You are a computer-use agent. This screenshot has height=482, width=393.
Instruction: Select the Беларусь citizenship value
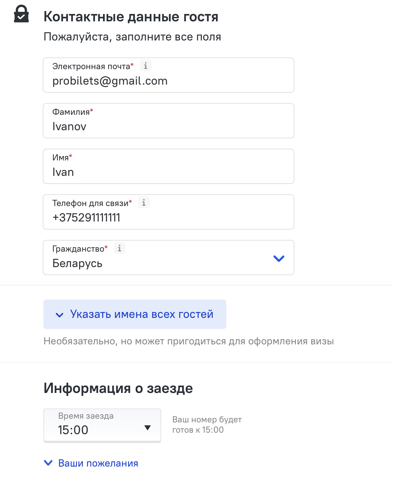coord(77,263)
